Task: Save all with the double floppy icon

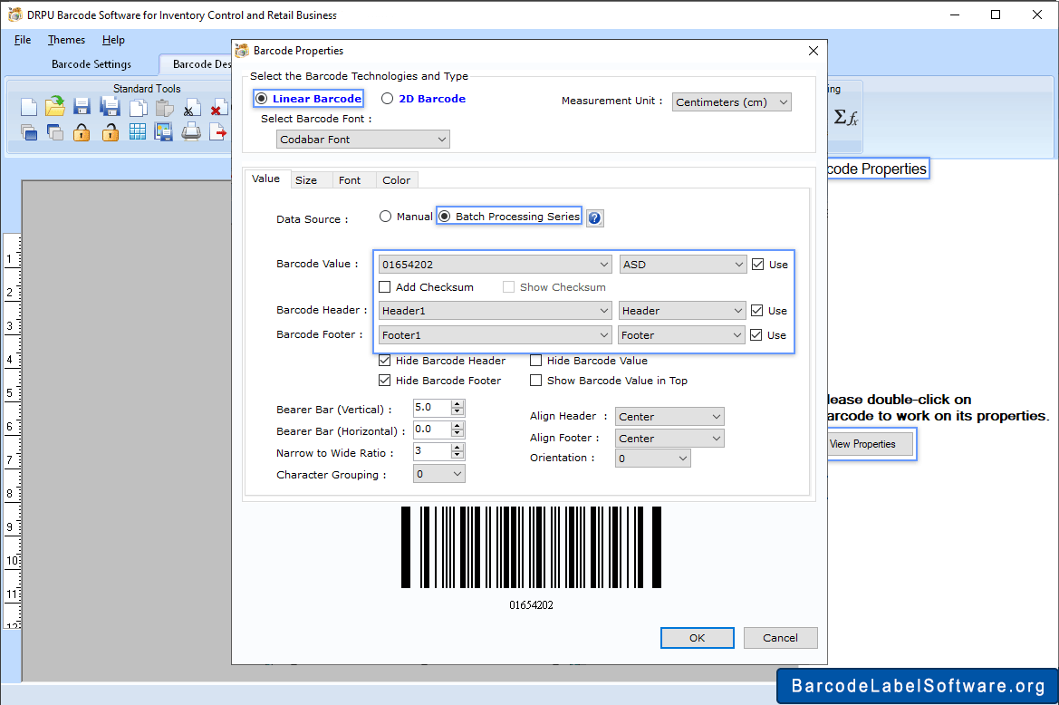Action: [x=110, y=107]
